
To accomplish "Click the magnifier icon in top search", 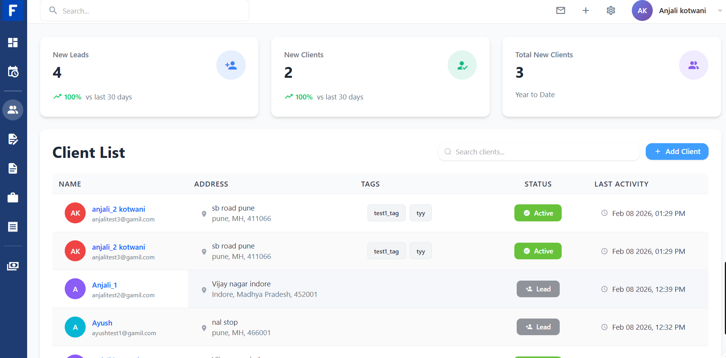I will coord(53,10).
